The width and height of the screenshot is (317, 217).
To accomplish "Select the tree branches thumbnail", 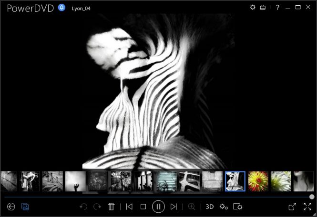I will (x=121, y=181).
